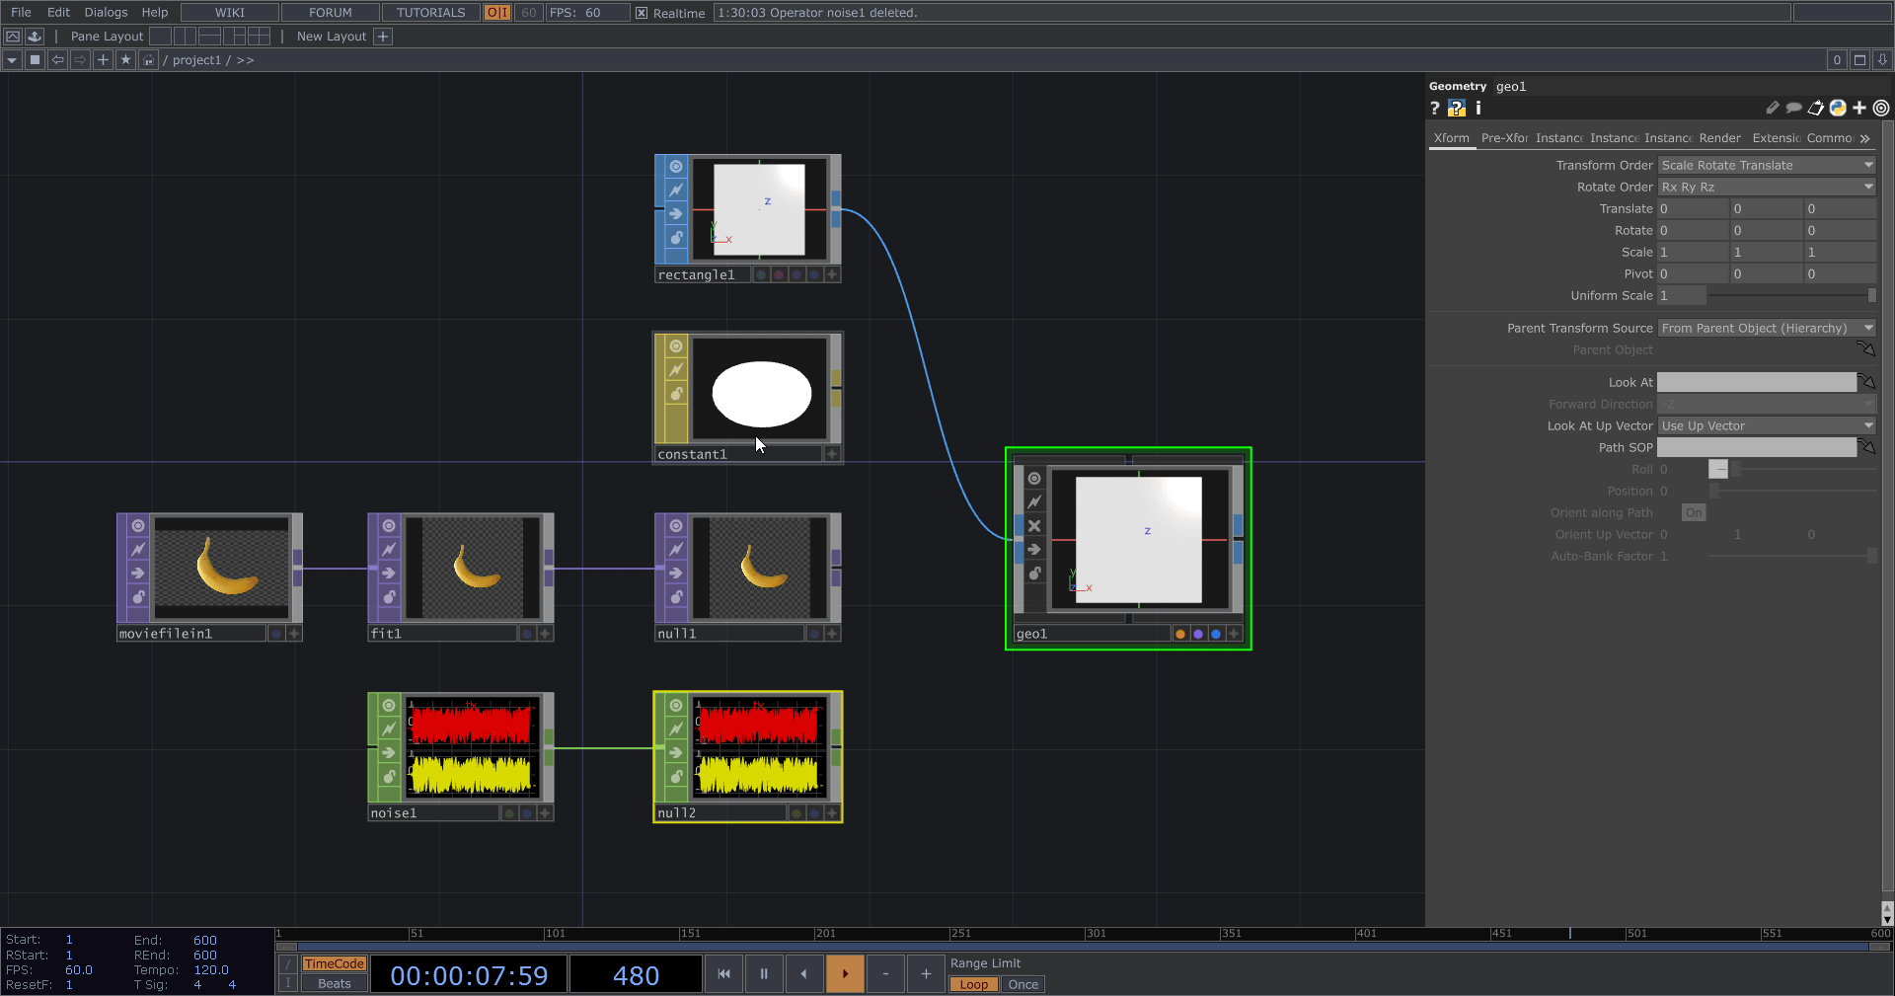1895x996 pixels.
Task: Click the bypass arrow flag on noise1 node
Action: point(389,752)
